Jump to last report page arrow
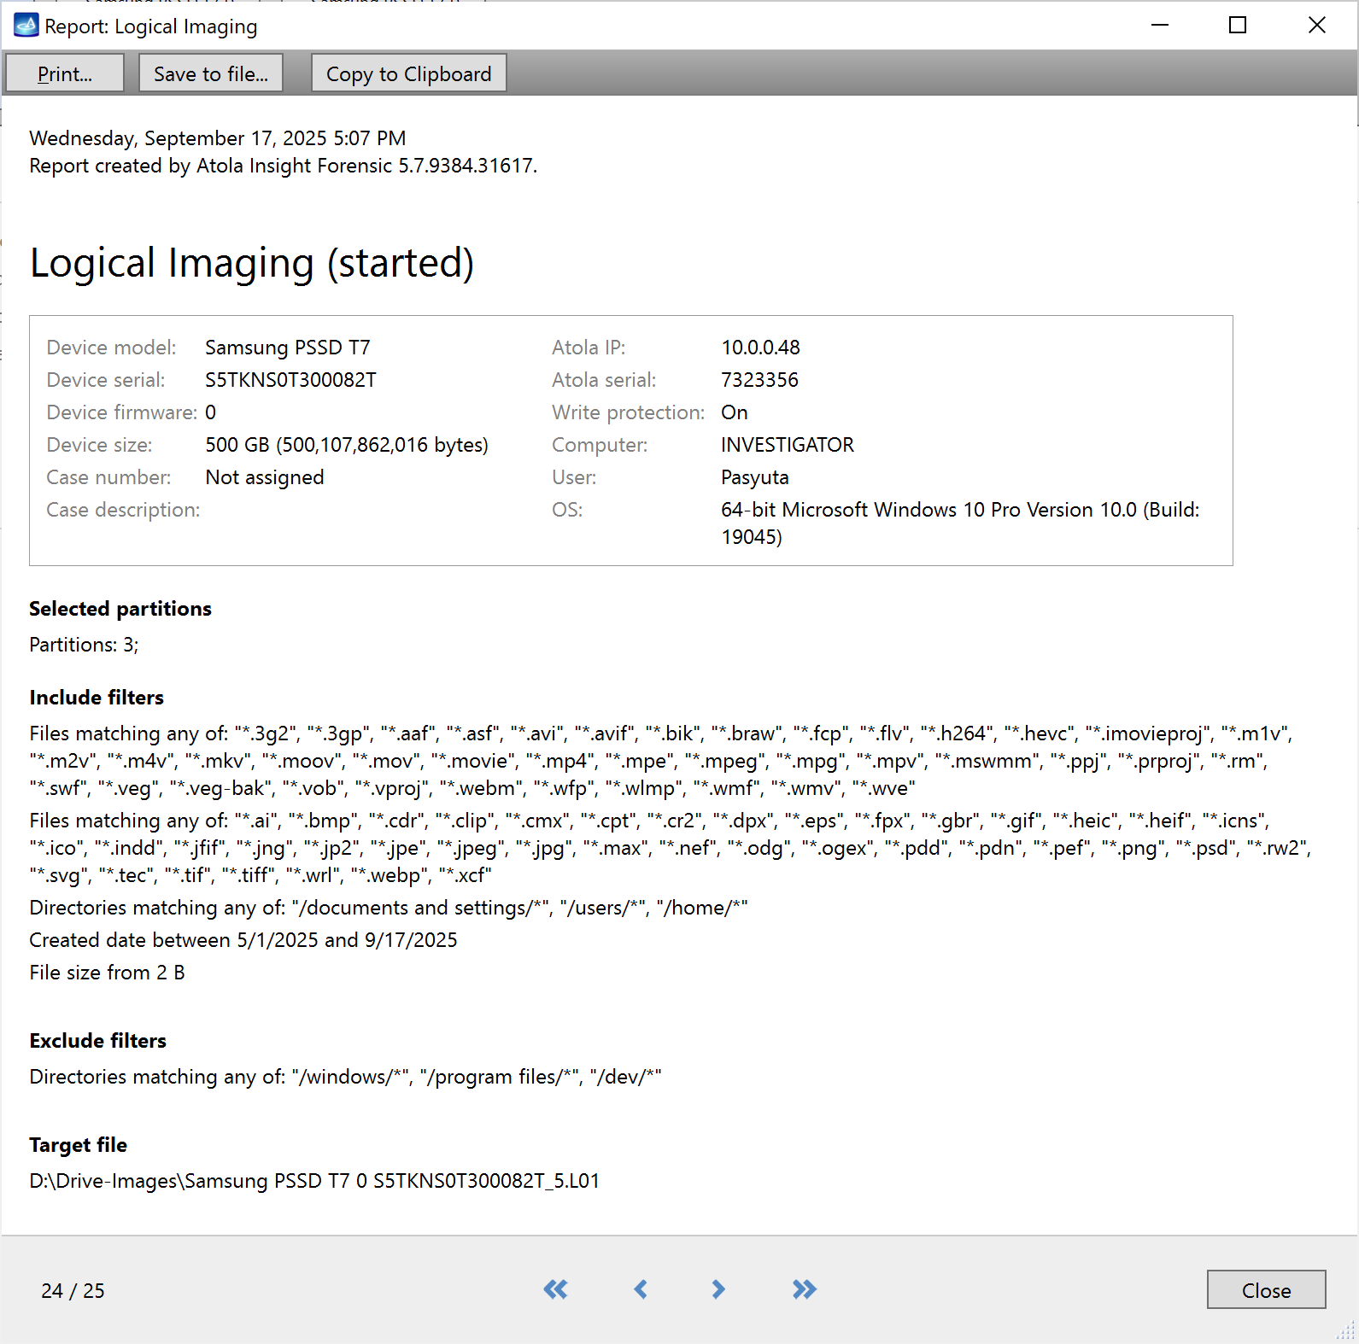1359x1344 pixels. pyautogui.click(x=804, y=1289)
